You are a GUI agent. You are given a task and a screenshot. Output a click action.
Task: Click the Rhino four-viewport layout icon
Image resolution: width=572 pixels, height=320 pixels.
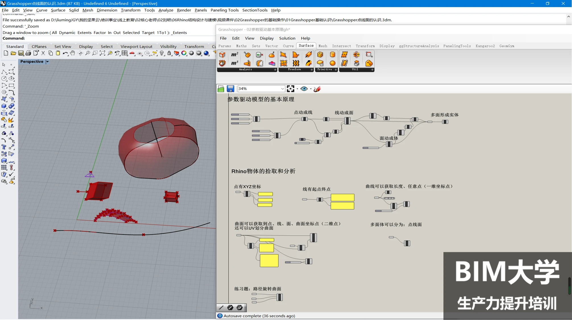(x=125, y=53)
